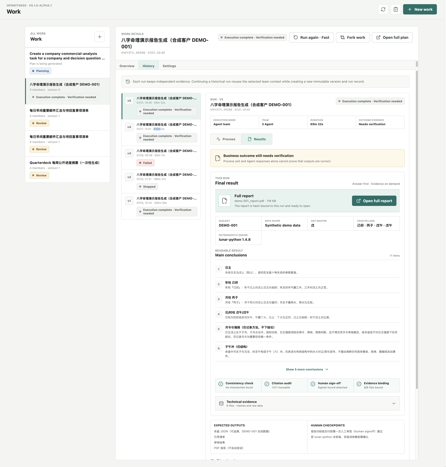Click the DURATION 69m 32s value

(317, 124)
